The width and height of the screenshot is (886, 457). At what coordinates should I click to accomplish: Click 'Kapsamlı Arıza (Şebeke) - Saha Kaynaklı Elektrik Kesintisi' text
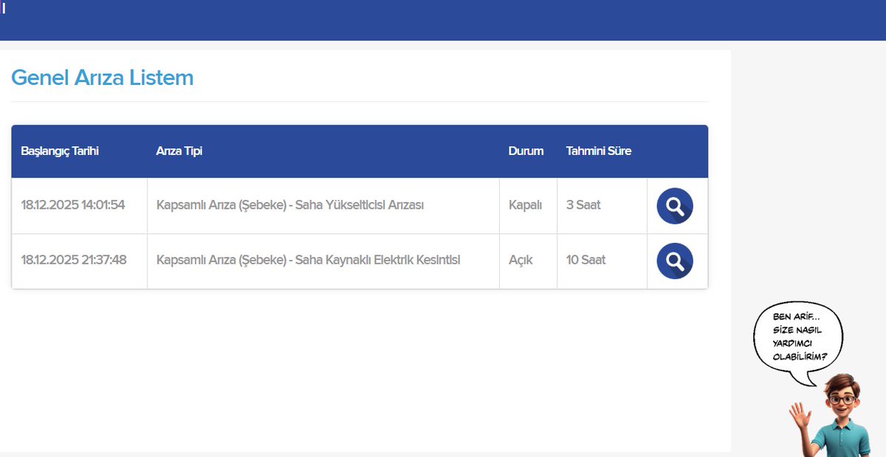click(x=308, y=260)
